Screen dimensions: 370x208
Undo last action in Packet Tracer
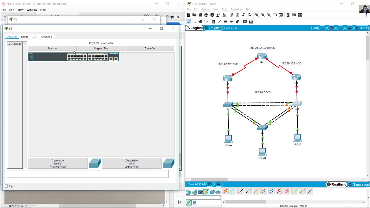pyautogui.click(x=244, y=15)
